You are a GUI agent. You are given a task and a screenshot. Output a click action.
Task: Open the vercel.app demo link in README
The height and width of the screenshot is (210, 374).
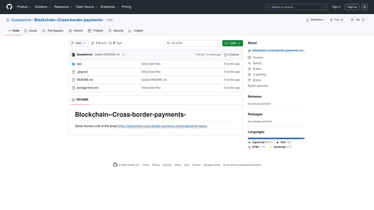click(x=163, y=126)
